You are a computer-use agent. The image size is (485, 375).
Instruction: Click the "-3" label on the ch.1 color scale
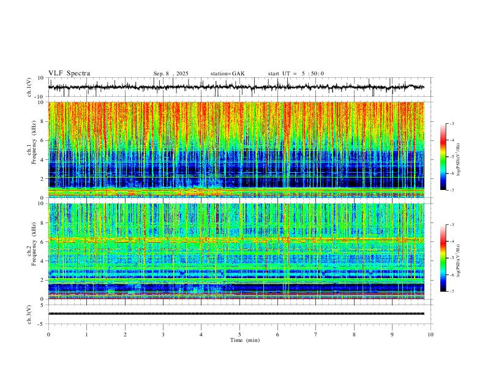click(x=452, y=123)
